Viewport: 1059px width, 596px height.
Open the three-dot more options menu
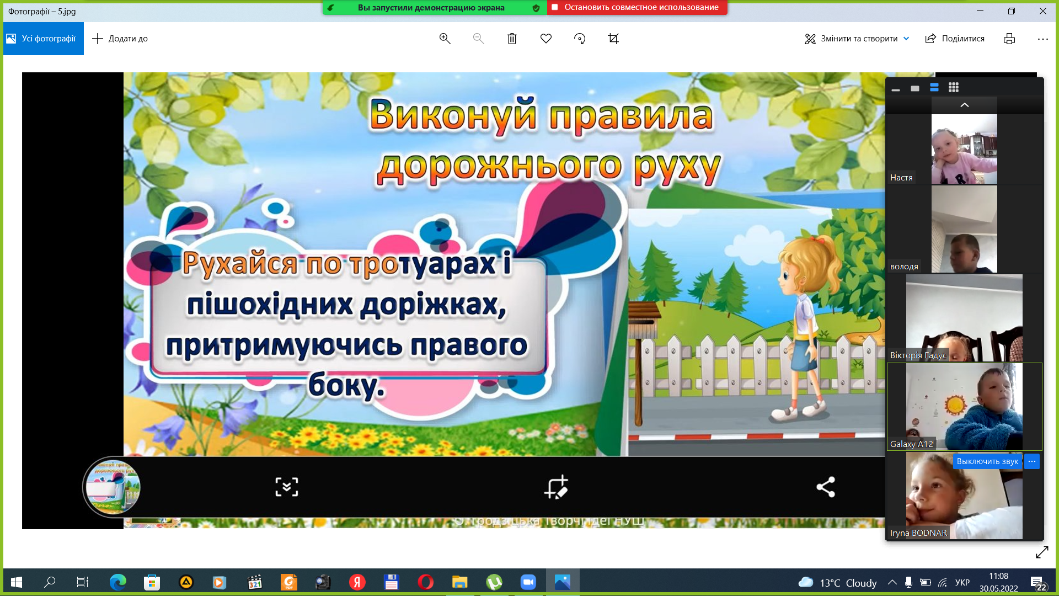coord(1042,39)
